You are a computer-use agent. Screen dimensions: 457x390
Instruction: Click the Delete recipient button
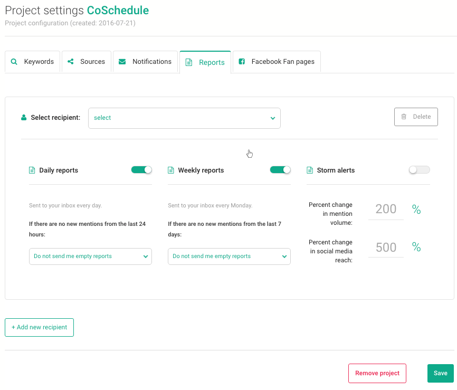coord(416,117)
